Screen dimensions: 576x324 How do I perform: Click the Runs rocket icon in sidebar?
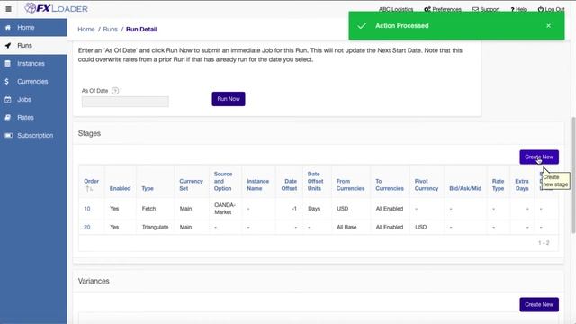(8, 46)
